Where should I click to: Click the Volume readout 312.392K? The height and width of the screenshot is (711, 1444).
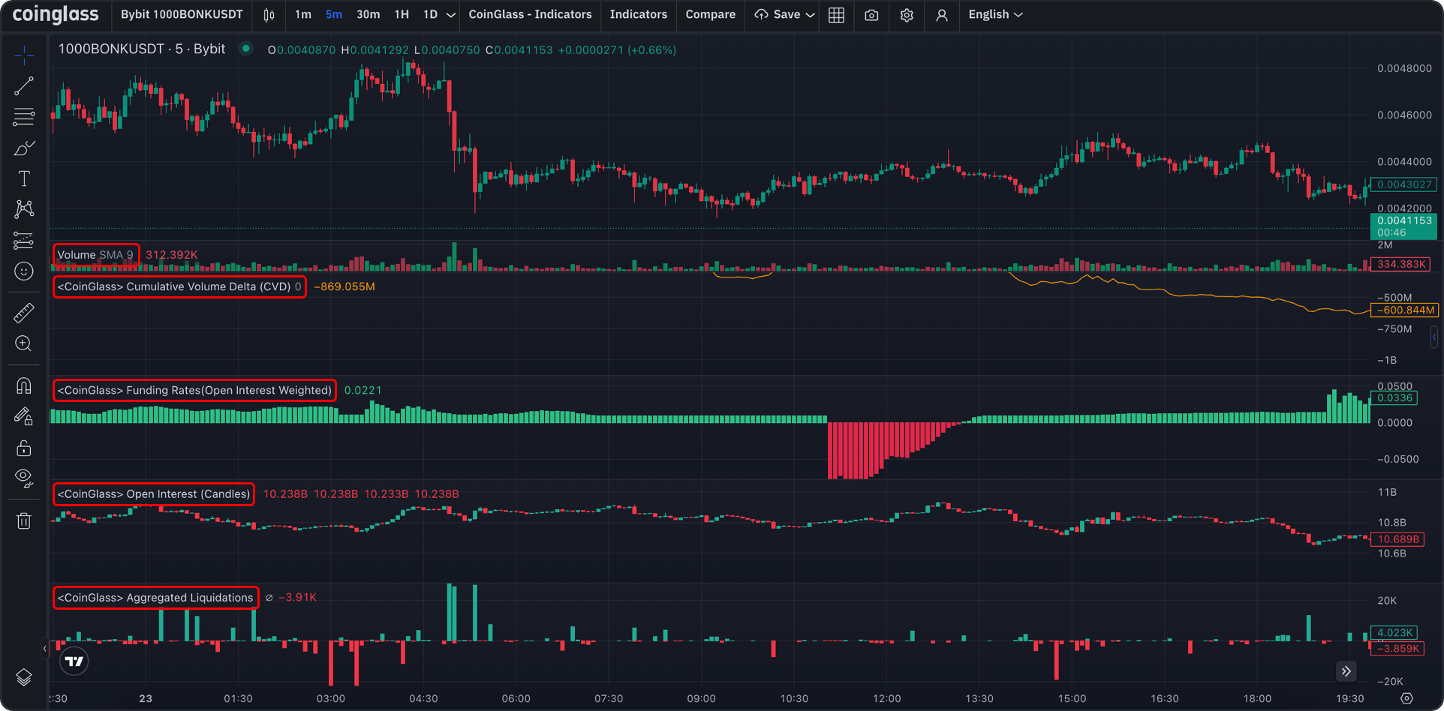172,255
